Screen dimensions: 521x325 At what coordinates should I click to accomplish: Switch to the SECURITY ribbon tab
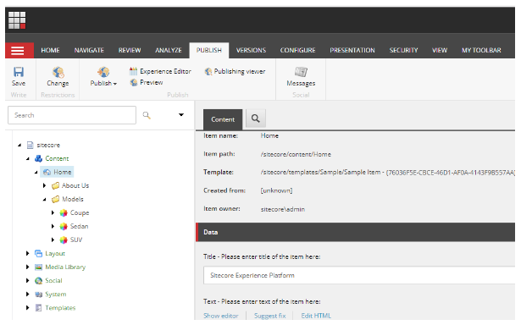[x=404, y=51]
